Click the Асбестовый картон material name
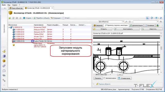 [x=40, y=45]
